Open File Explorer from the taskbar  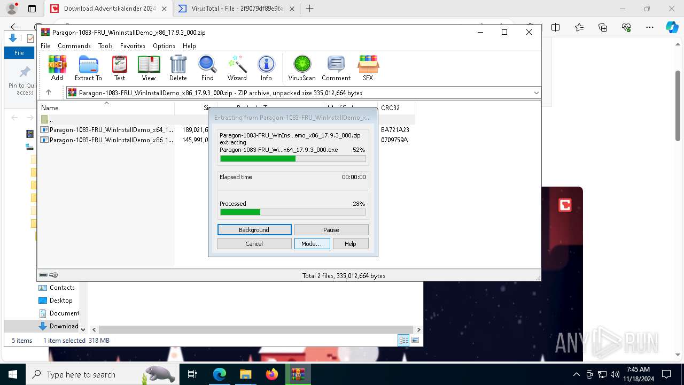tap(245, 374)
